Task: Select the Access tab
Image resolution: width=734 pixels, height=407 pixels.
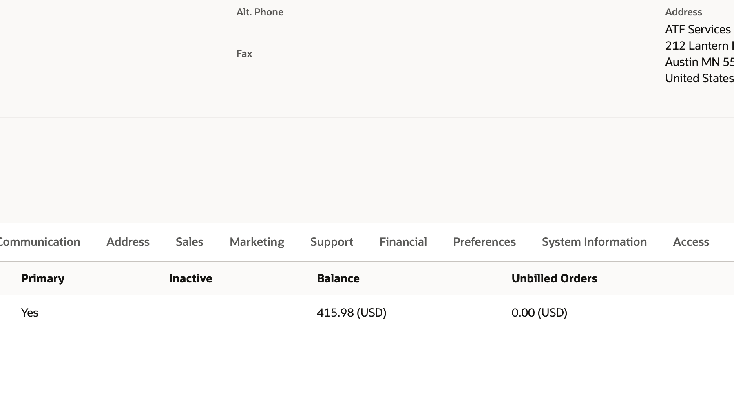Action: click(x=691, y=242)
